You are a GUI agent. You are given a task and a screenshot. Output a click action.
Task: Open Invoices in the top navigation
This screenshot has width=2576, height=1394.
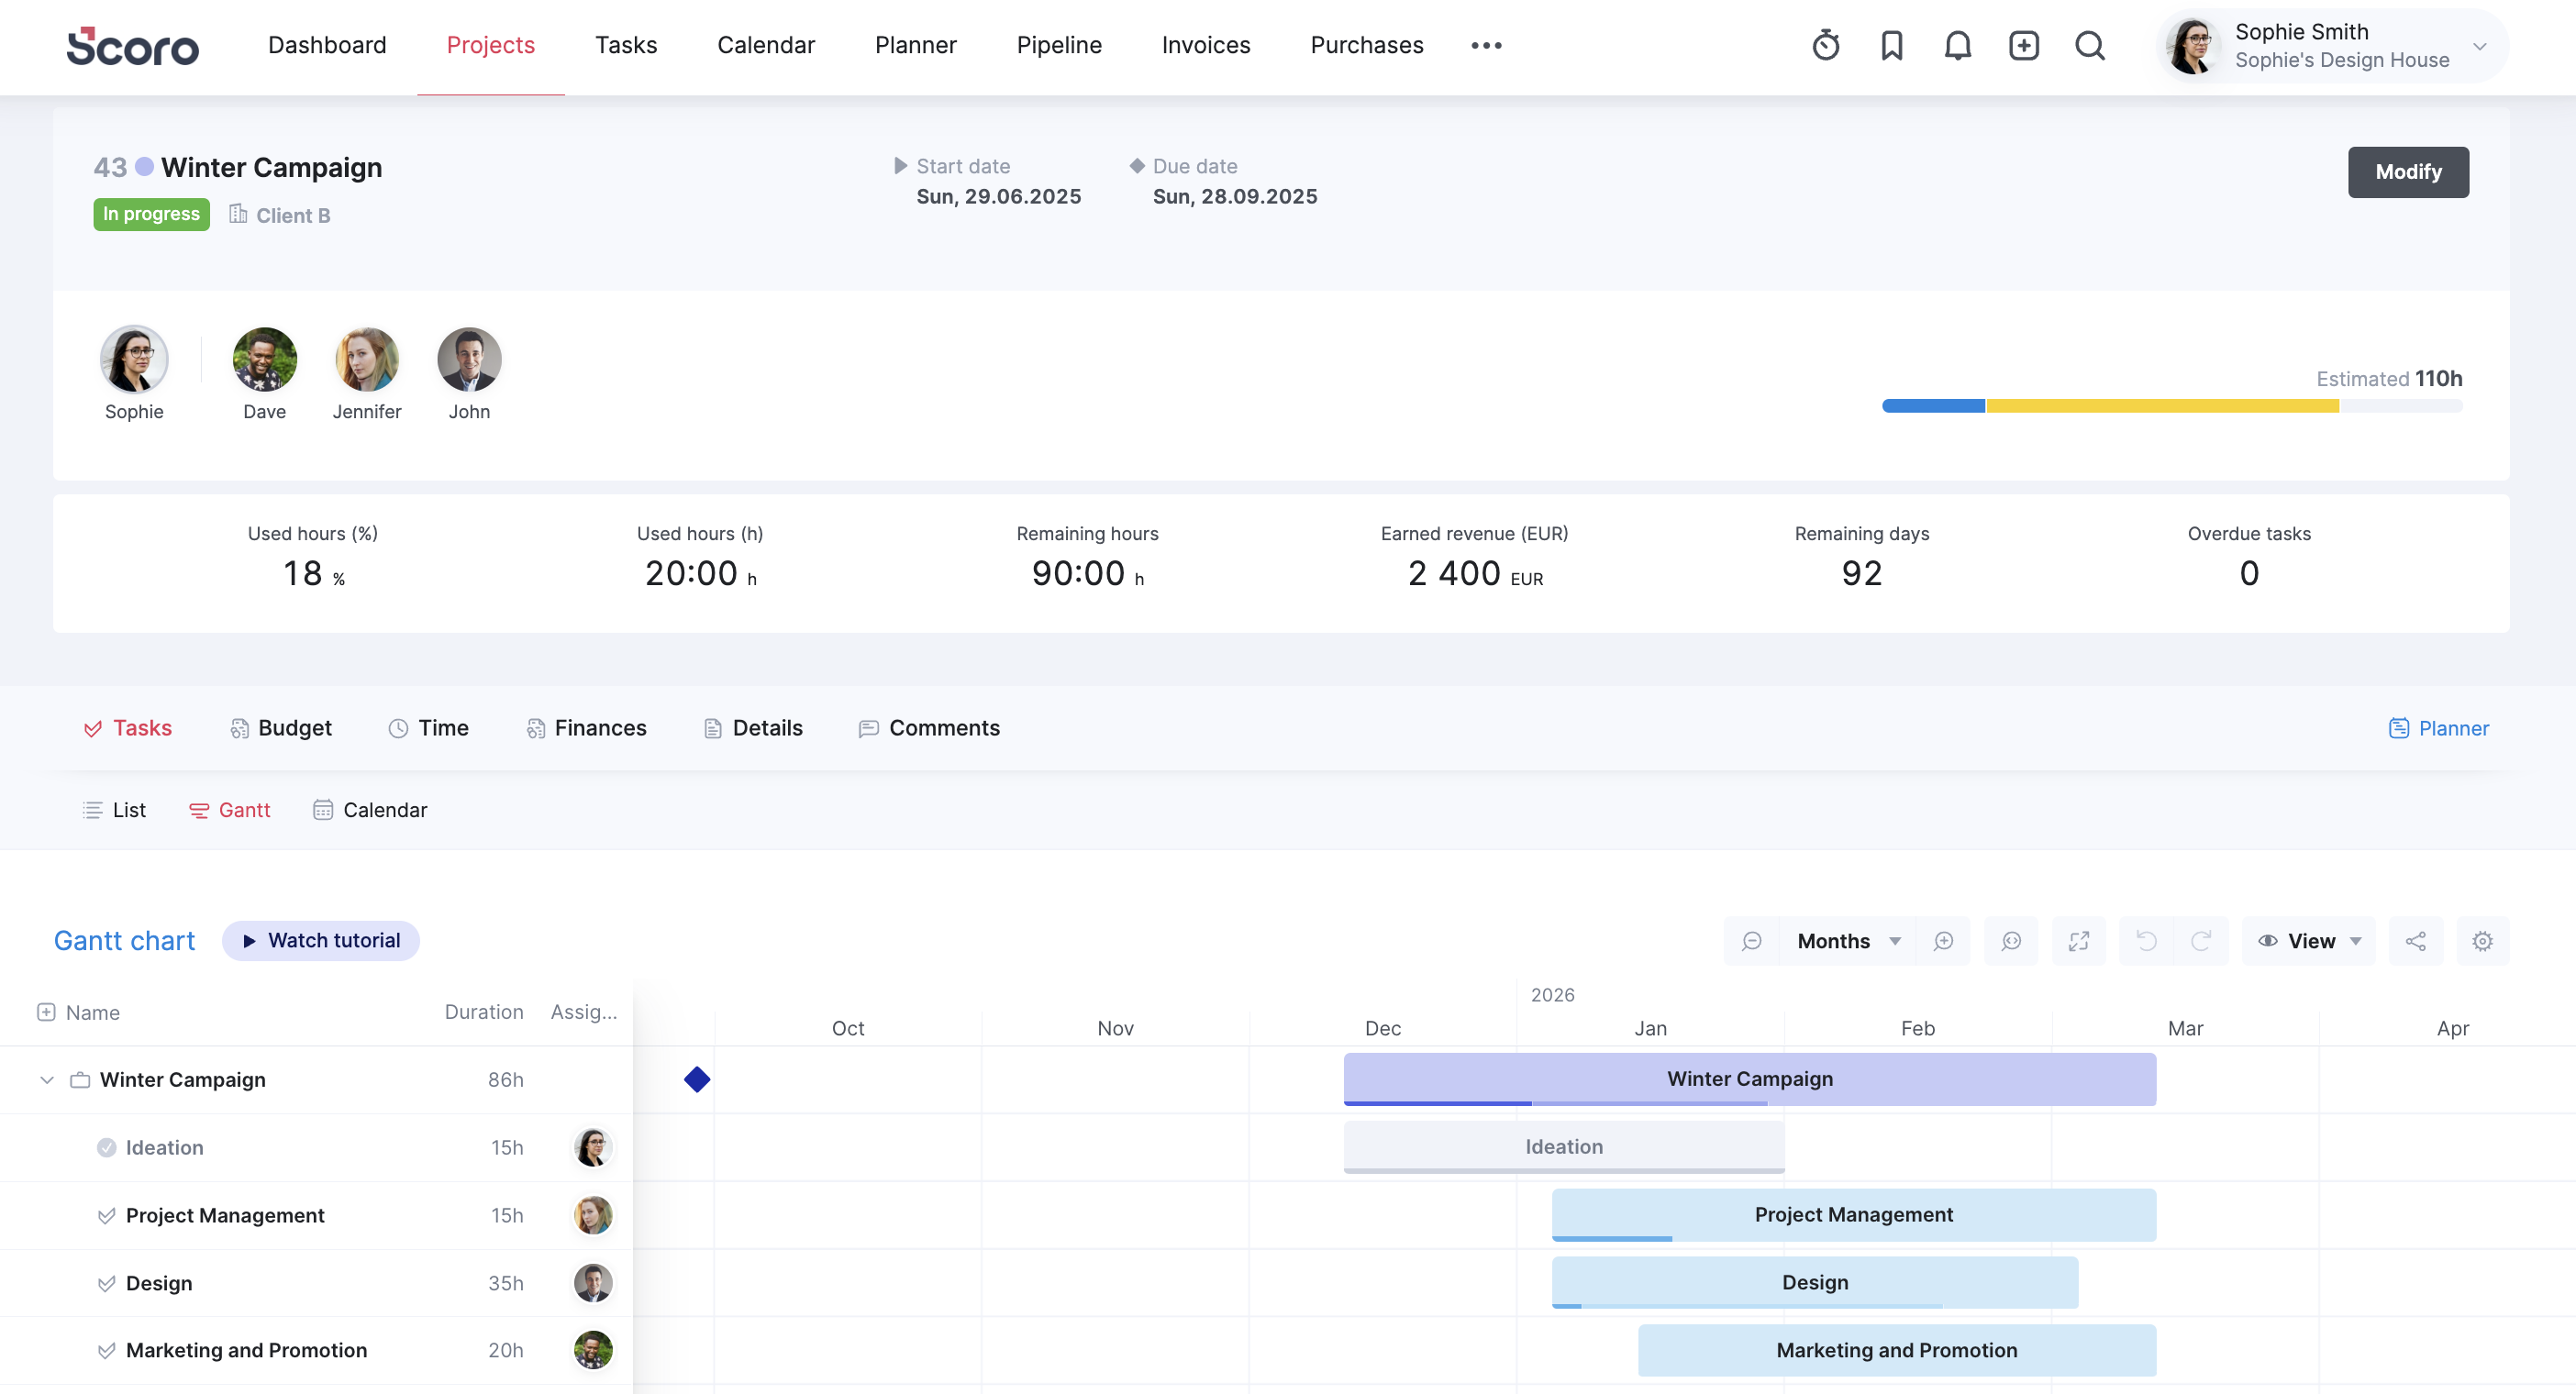tap(1205, 45)
